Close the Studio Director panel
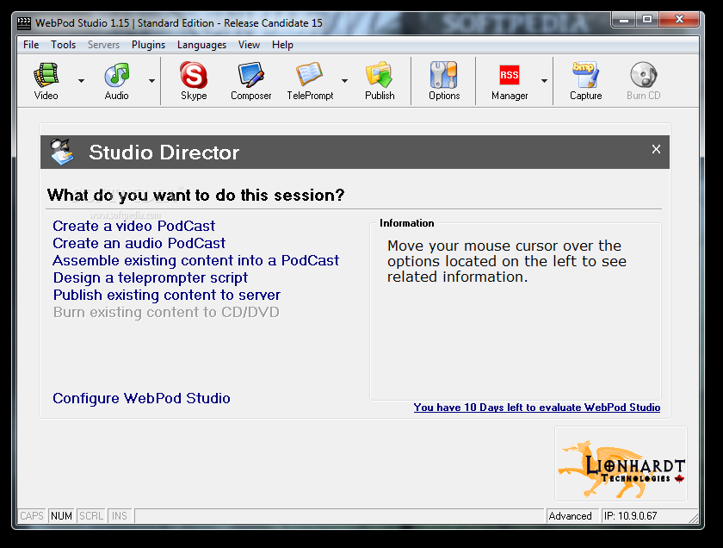The width and height of the screenshot is (723, 548). [x=656, y=150]
